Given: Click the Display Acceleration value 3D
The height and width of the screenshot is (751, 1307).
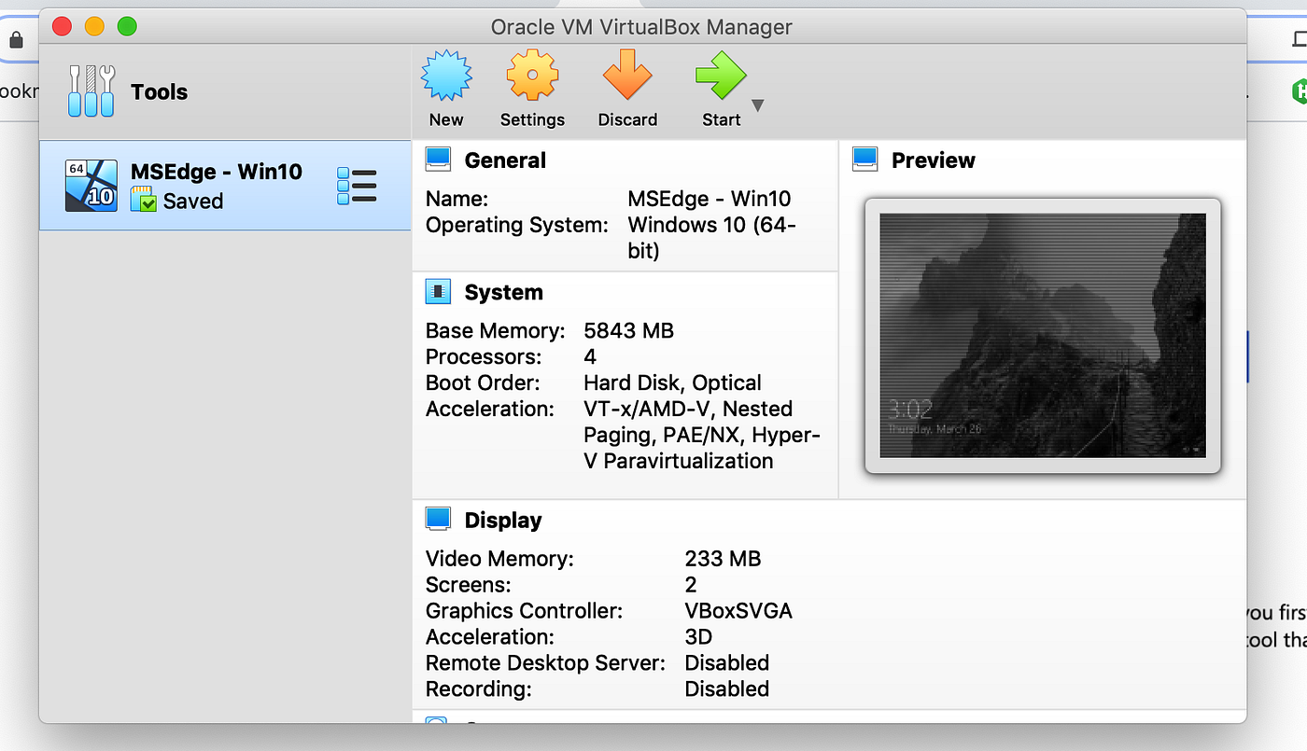Looking at the screenshot, I should pos(698,637).
